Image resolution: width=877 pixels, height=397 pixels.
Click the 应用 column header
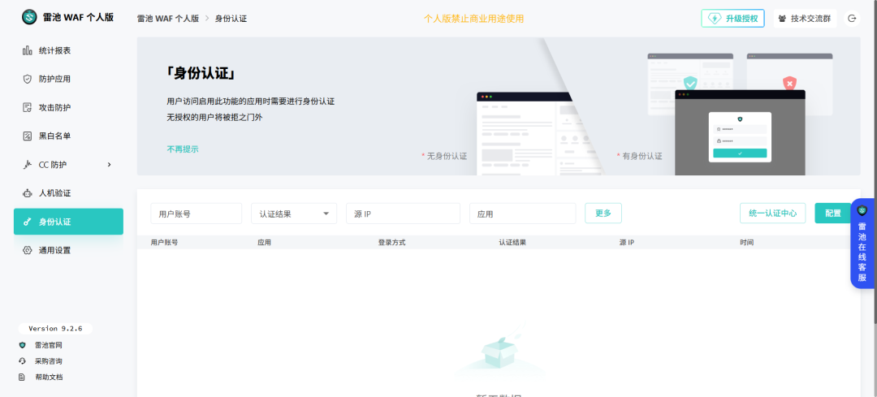(x=265, y=243)
